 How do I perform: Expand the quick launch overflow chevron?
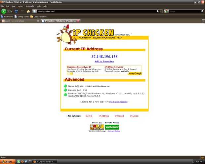[30, 161]
